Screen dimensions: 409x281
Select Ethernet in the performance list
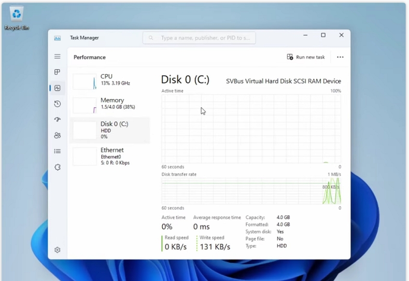[110, 156]
